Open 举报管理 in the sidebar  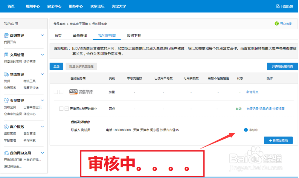(x=10, y=140)
